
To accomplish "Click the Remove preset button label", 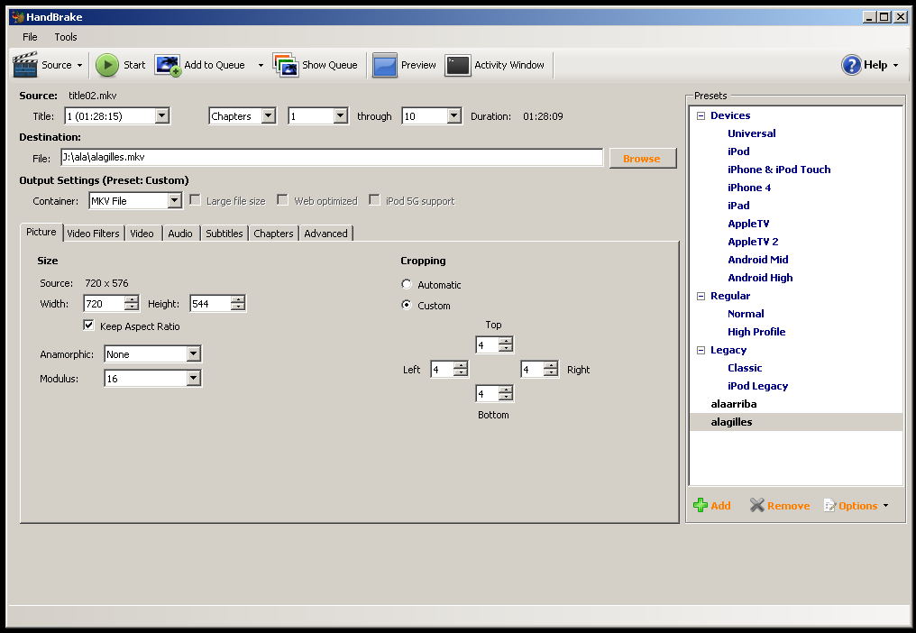I will pyautogui.click(x=788, y=506).
